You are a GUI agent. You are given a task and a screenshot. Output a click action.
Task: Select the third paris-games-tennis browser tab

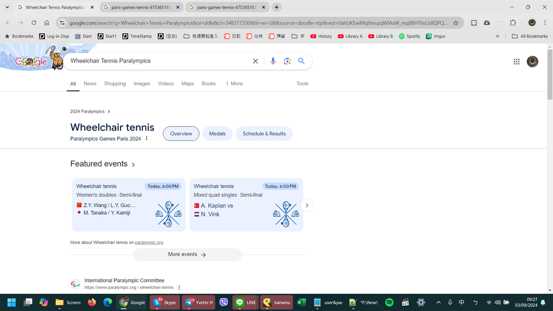click(x=227, y=7)
